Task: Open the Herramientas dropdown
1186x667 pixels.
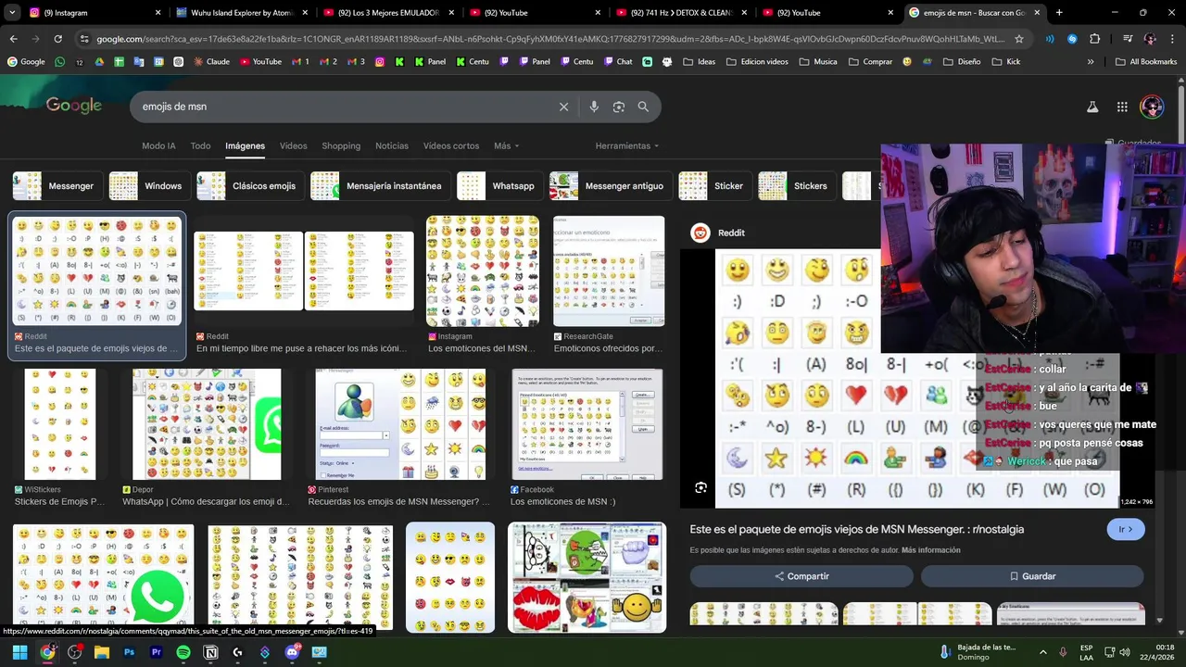Action: [x=627, y=145]
